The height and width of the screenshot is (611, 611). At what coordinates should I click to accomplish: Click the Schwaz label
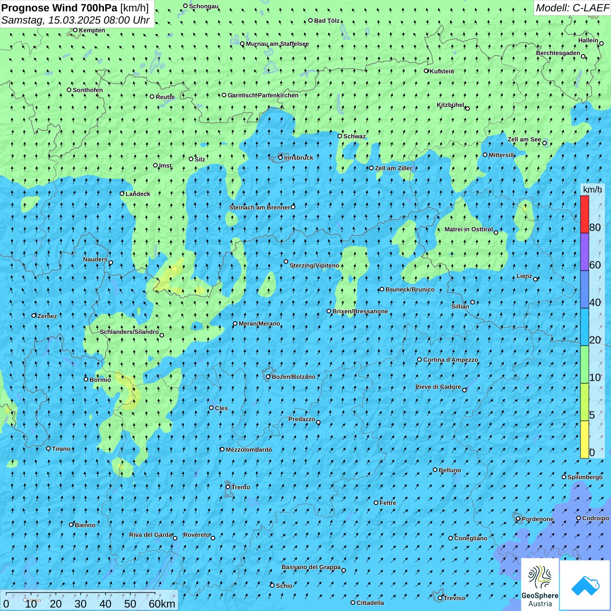354,136
